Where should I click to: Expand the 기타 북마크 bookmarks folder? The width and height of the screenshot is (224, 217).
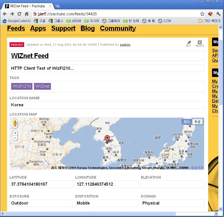209,21
